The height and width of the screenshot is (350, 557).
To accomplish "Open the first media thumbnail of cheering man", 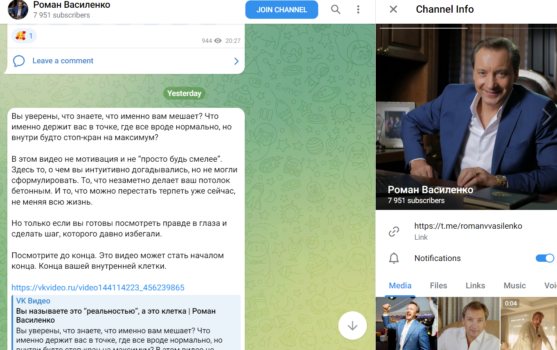I will tap(406, 323).
